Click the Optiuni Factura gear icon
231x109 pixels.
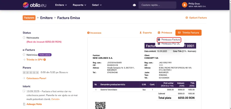click(187, 18)
